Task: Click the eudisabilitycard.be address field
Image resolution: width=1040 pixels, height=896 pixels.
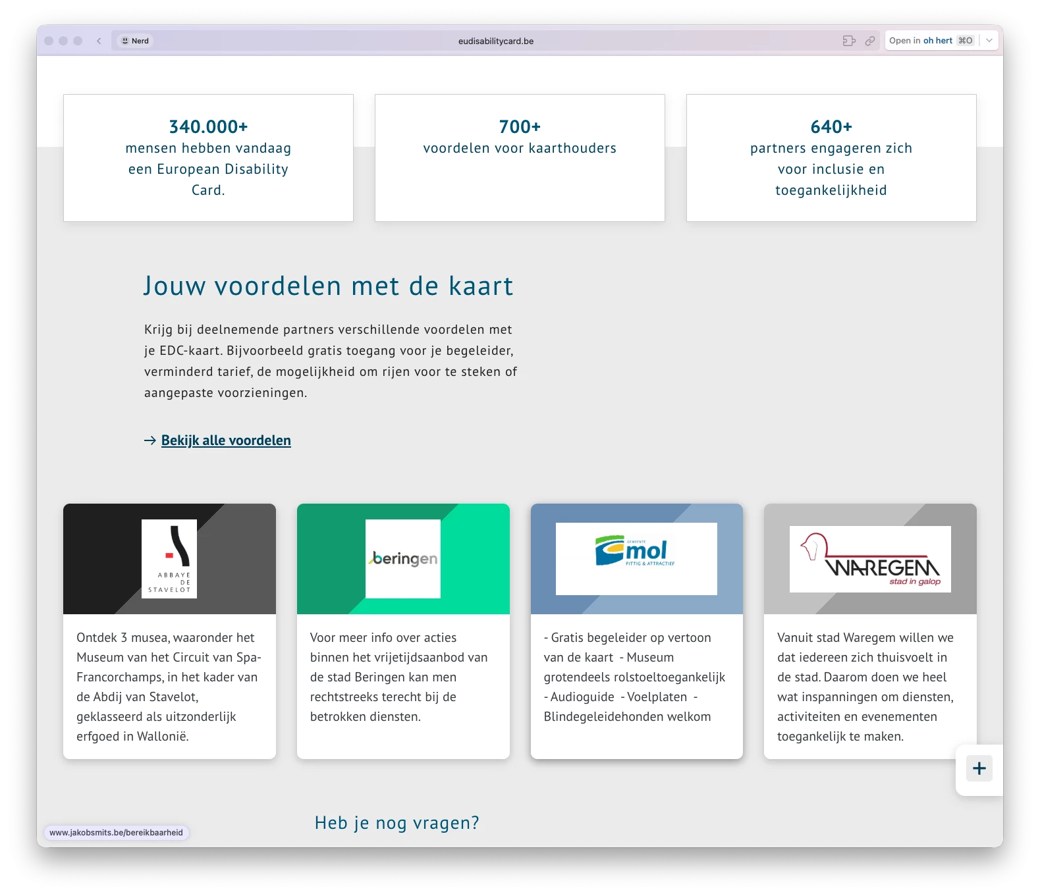Action: point(495,41)
